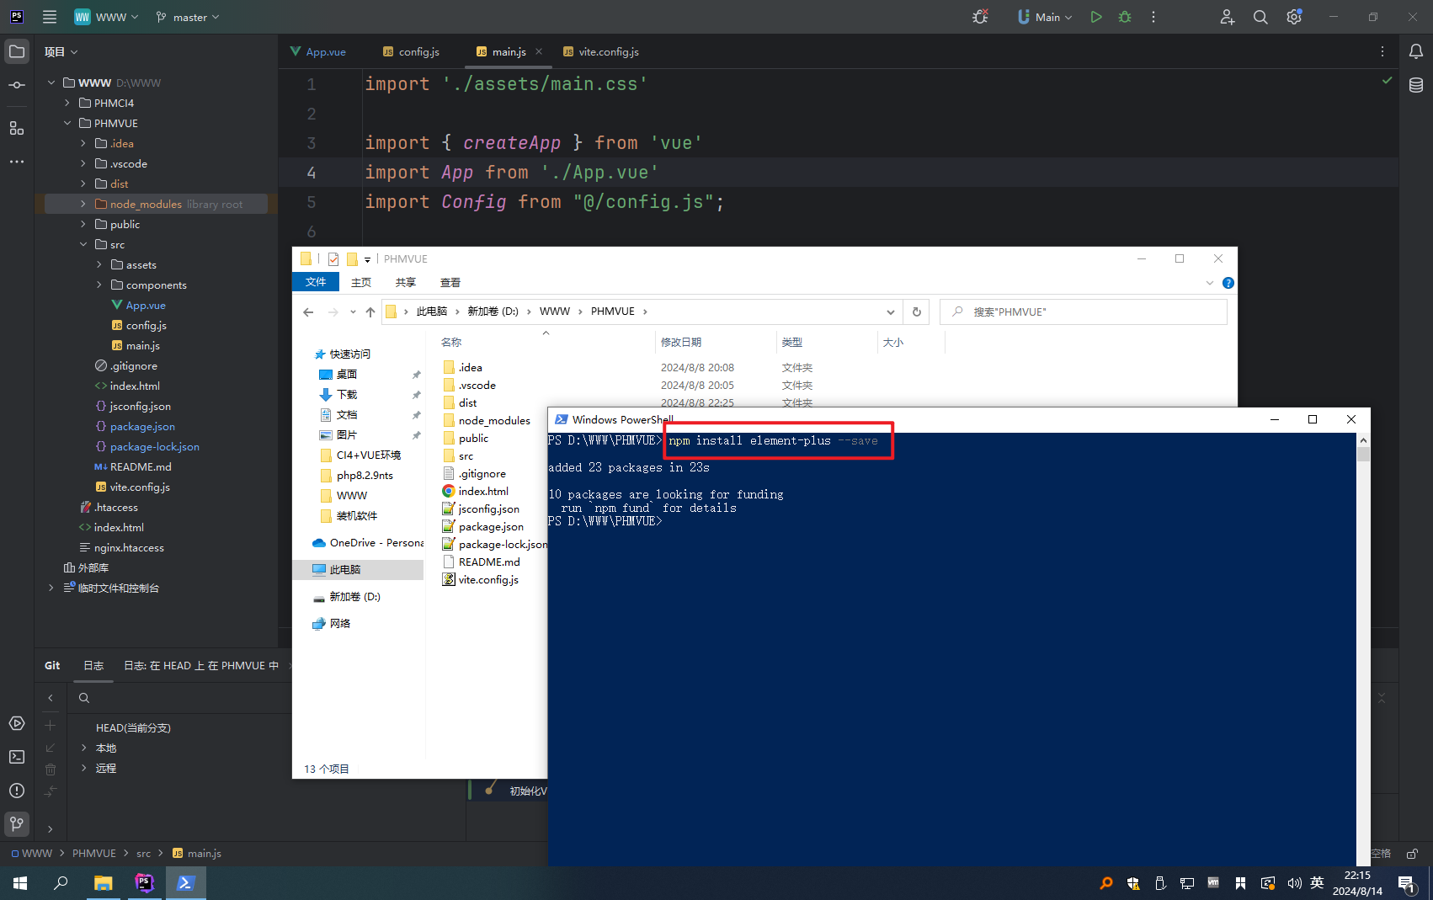Open the Database tool window icon
The width and height of the screenshot is (1433, 900).
[1416, 85]
